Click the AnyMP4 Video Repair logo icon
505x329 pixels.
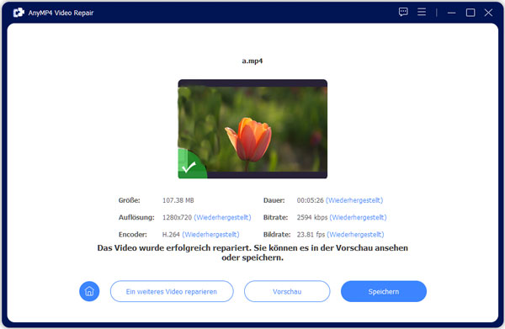tap(19, 13)
